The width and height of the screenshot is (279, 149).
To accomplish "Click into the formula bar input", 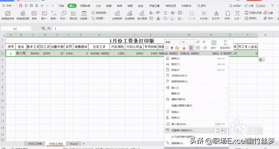I will coord(139,28).
